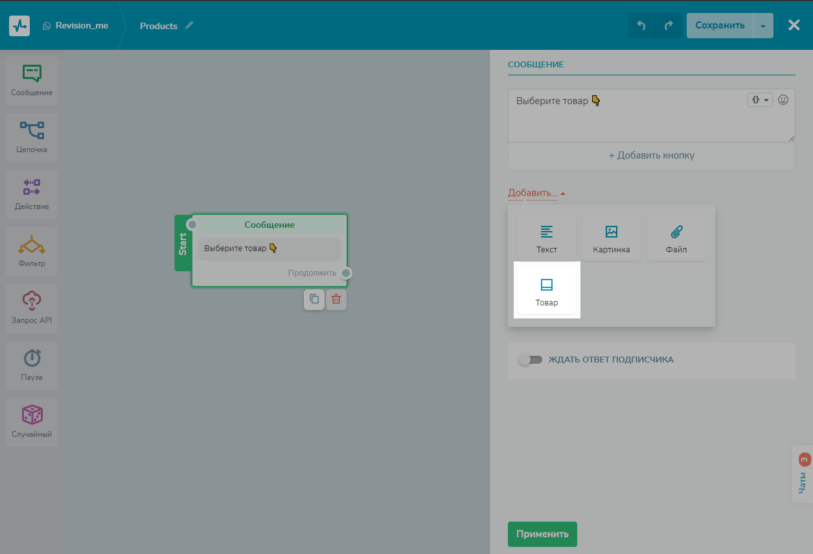Image resolution: width=813 pixels, height=554 pixels.
Task: Add a Цепочка element from the sidebar
Action: (32, 137)
